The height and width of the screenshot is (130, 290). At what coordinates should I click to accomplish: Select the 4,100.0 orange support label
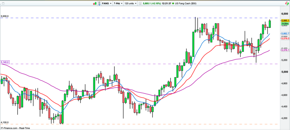tap(5, 122)
